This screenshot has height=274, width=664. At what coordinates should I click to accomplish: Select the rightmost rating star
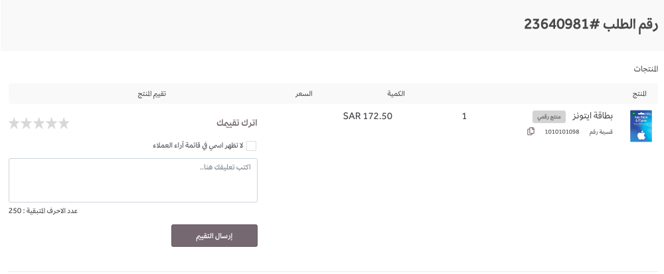click(64, 123)
